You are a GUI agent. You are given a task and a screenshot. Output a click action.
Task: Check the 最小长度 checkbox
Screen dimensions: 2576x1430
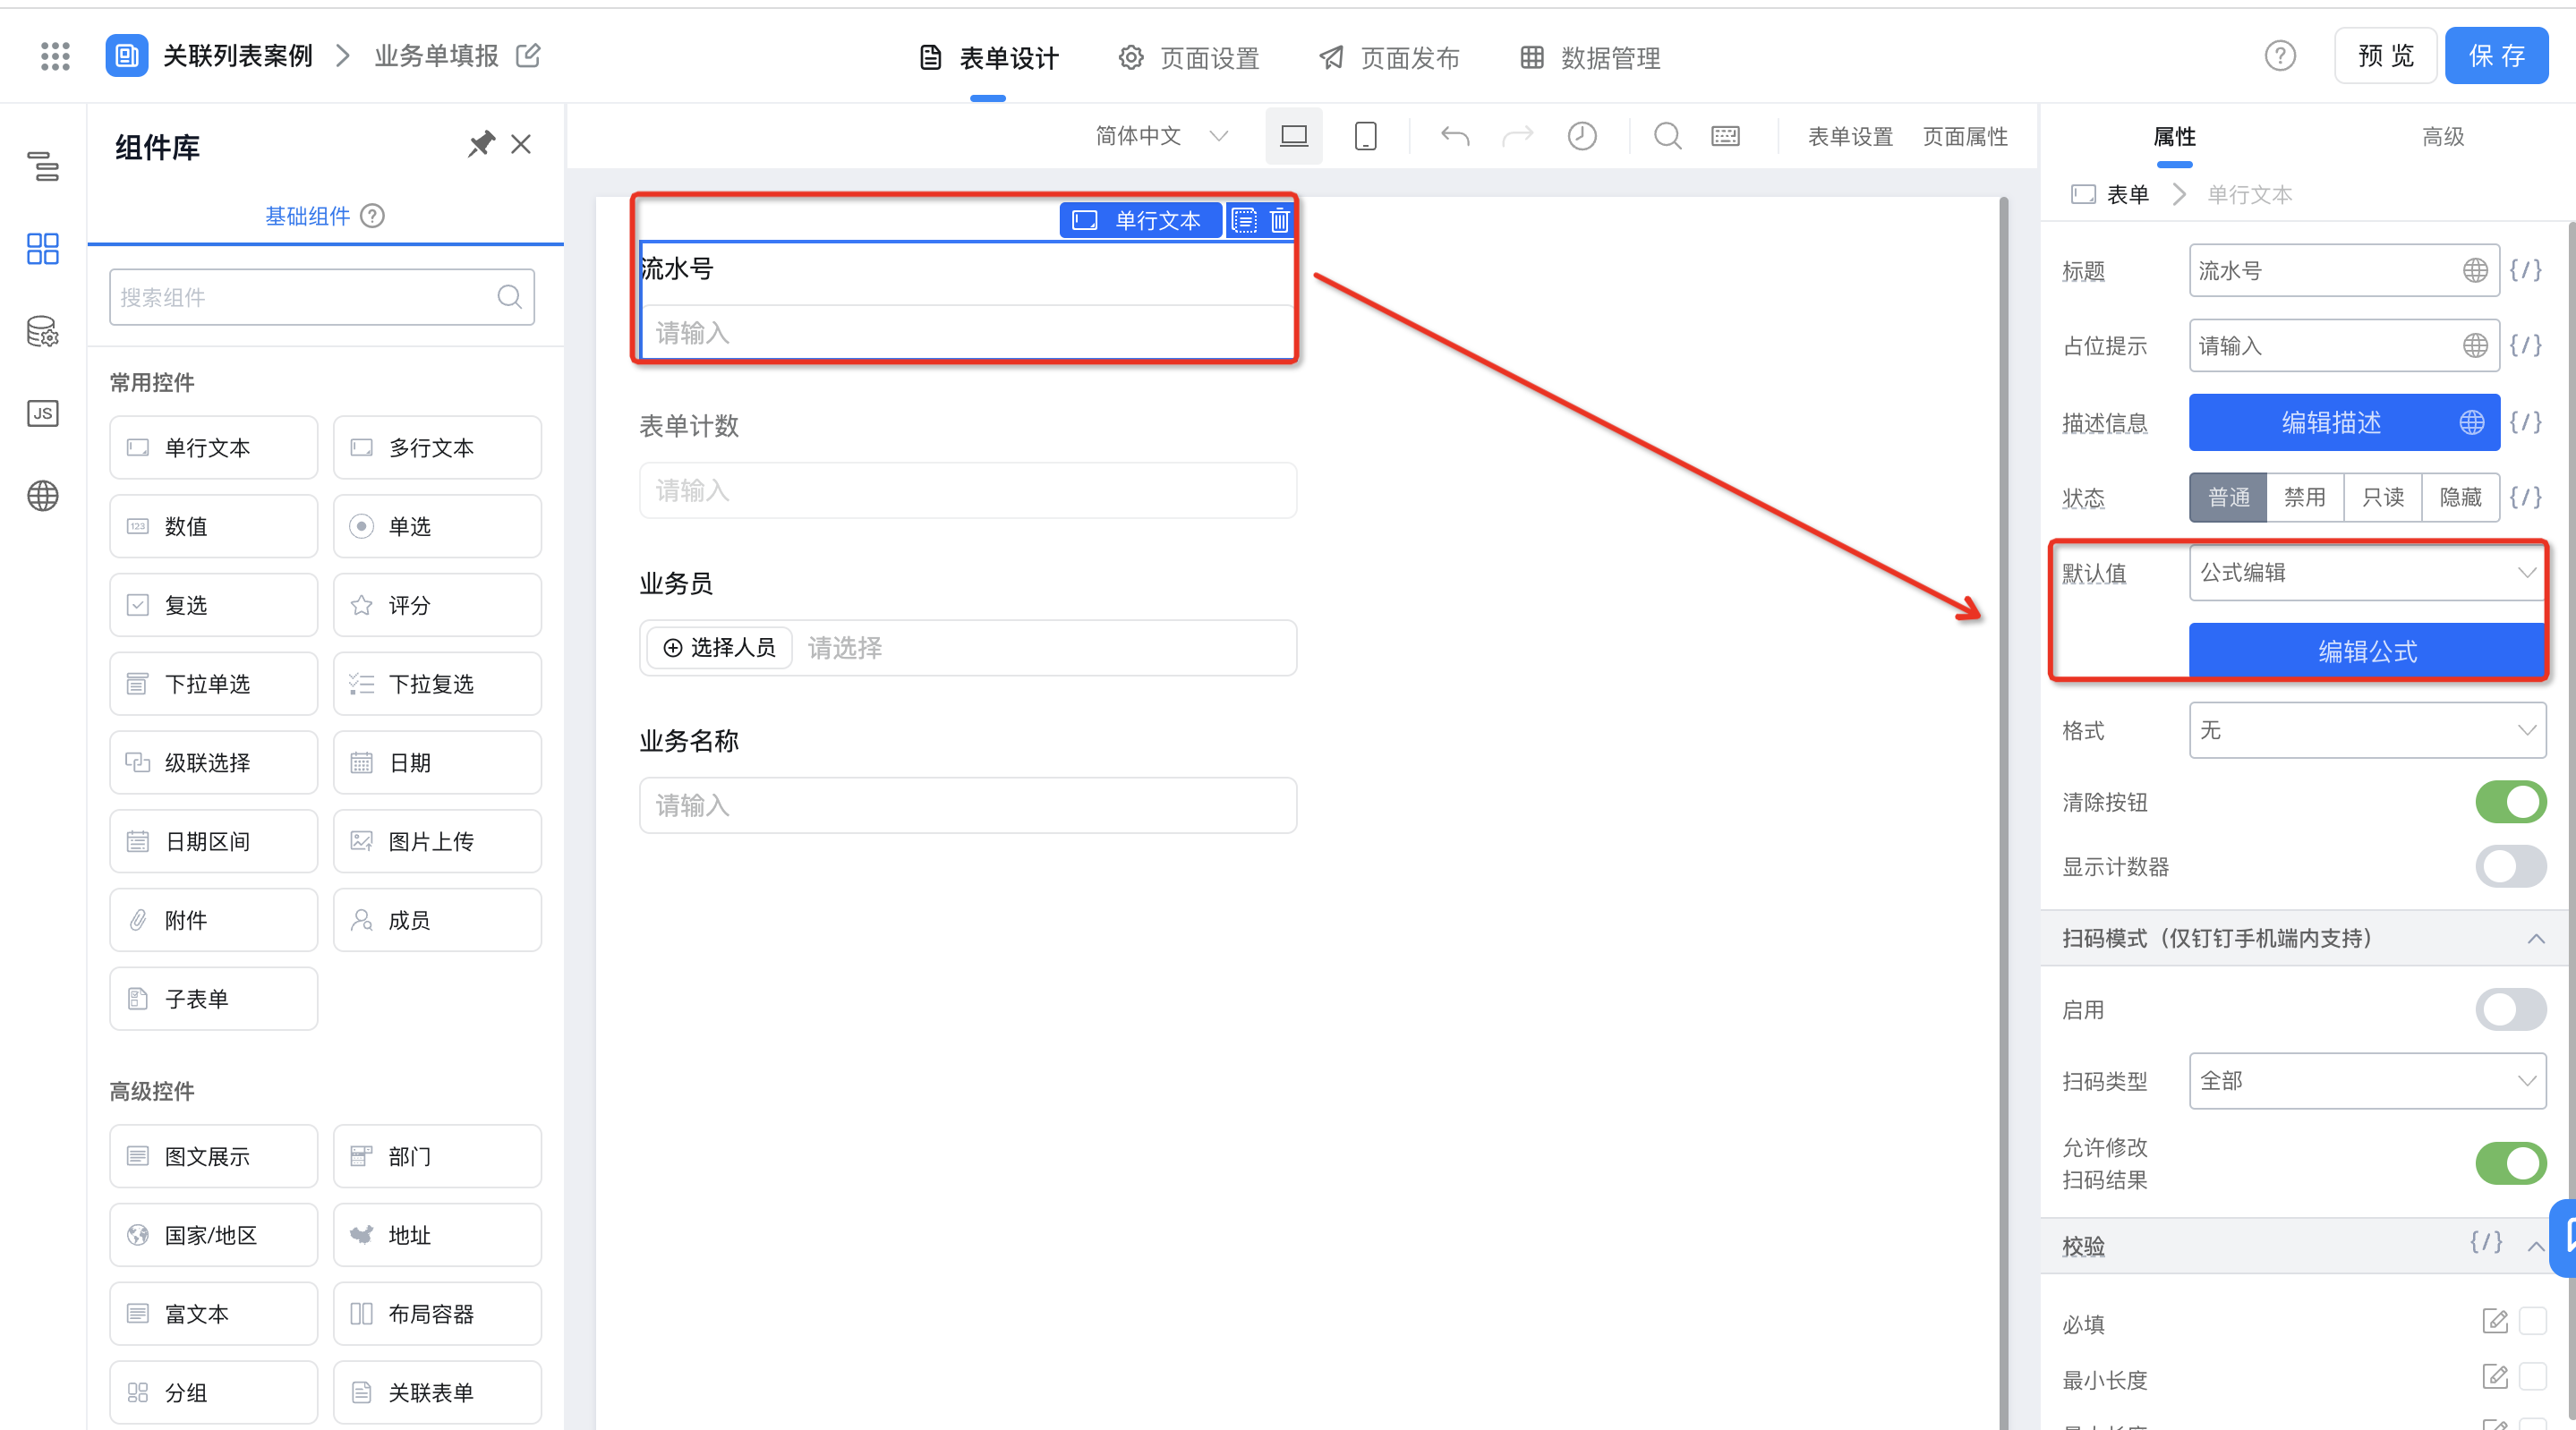pyautogui.click(x=2533, y=1377)
